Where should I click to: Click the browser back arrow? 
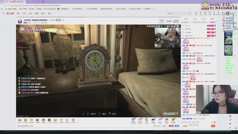[x=2, y=5]
